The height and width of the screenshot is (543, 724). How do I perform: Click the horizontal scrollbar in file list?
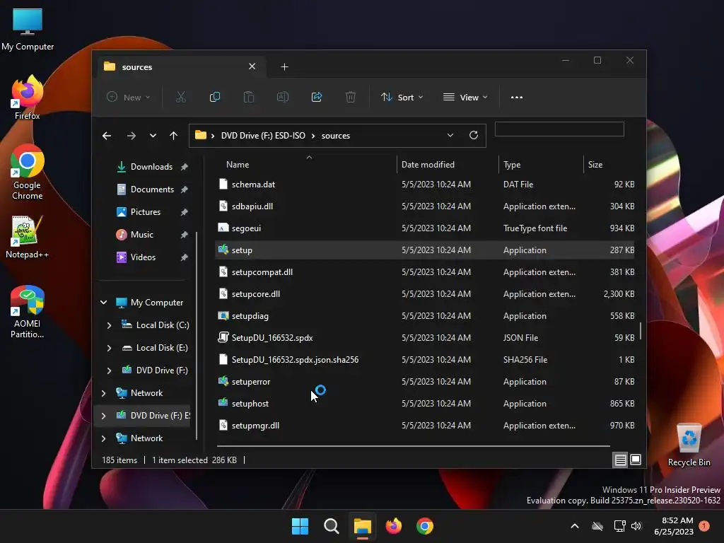pyautogui.click(x=414, y=446)
